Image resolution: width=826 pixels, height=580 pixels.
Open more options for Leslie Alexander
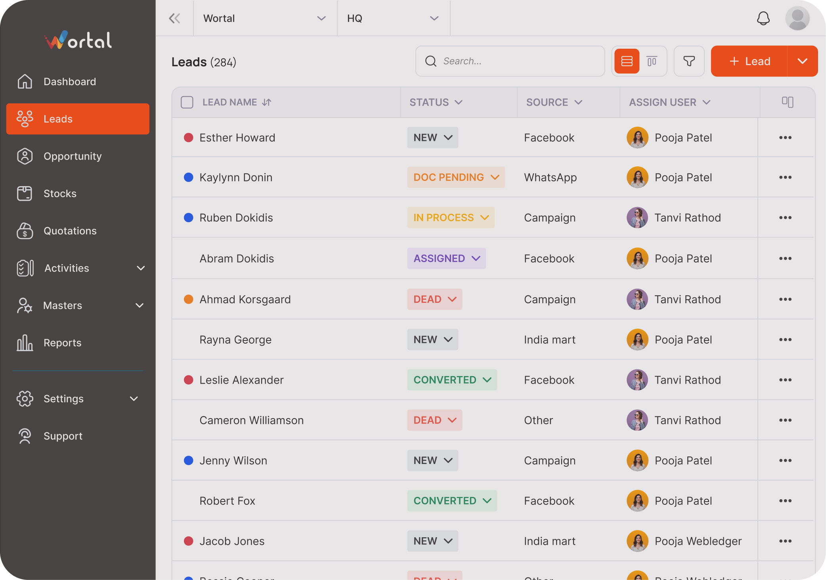click(785, 380)
